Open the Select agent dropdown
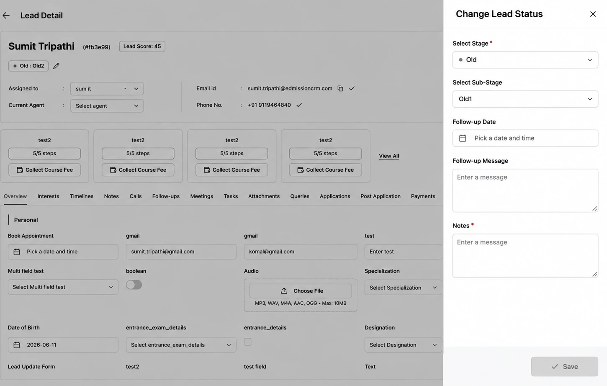This screenshot has width=607, height=386. [x=107, y=106]
